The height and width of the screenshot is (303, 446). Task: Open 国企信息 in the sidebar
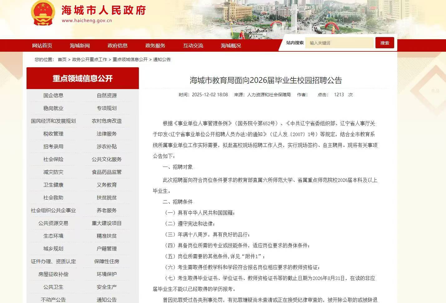pyautogui.click(x=54, y=95)
